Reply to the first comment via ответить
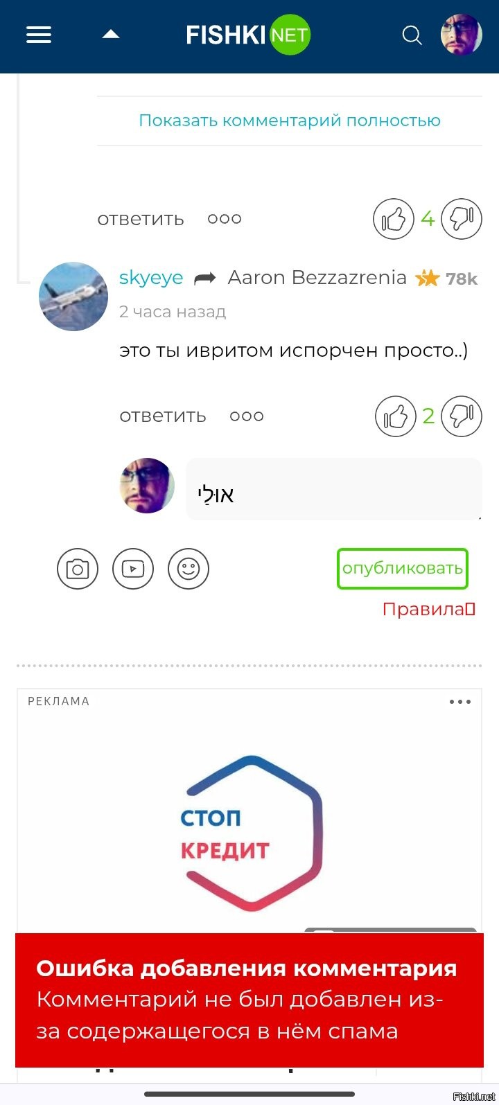Viewport: 499px width, 1105px height. pyautogui.click(x=141, y=219)
